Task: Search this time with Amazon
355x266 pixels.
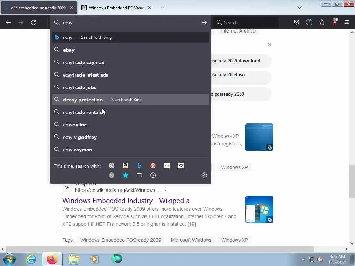Action: coord(125,166)
